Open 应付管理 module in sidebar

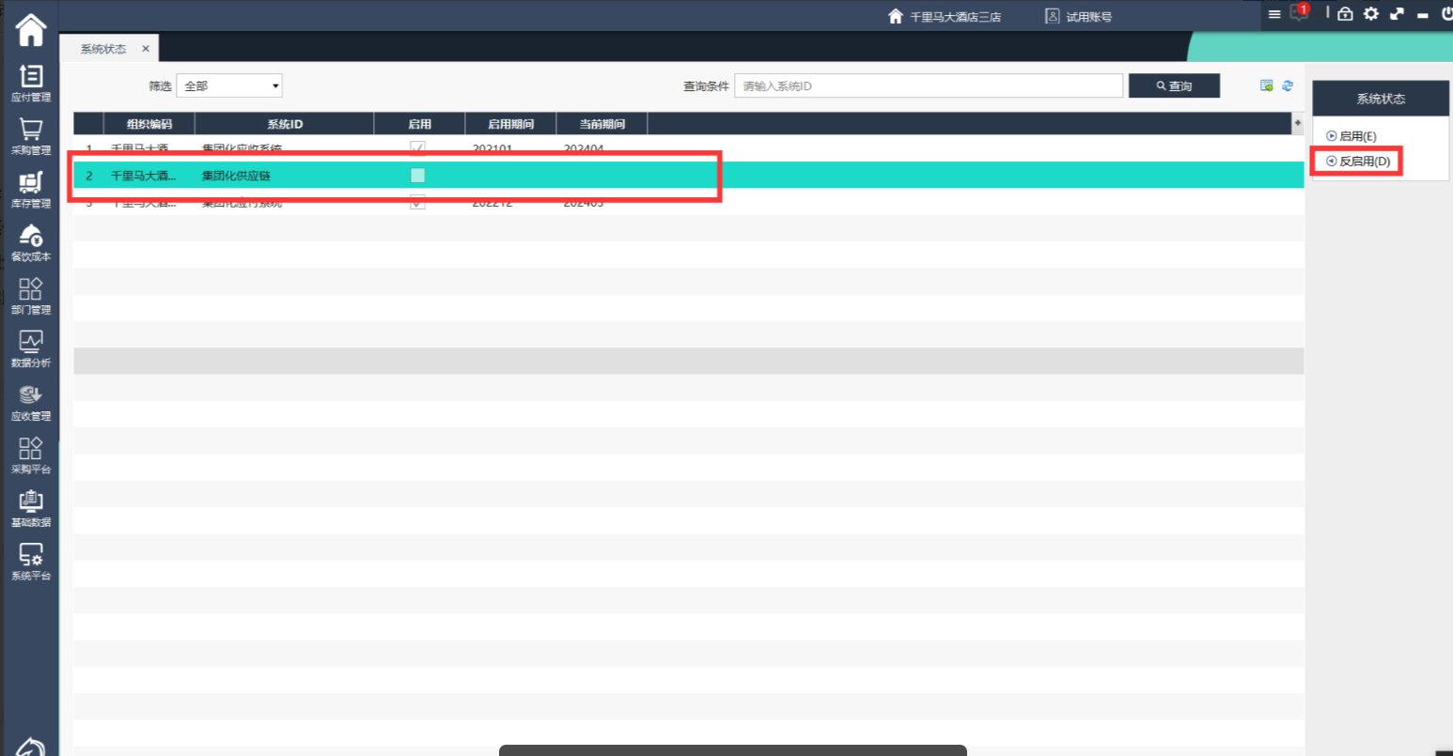click(31, 83)
